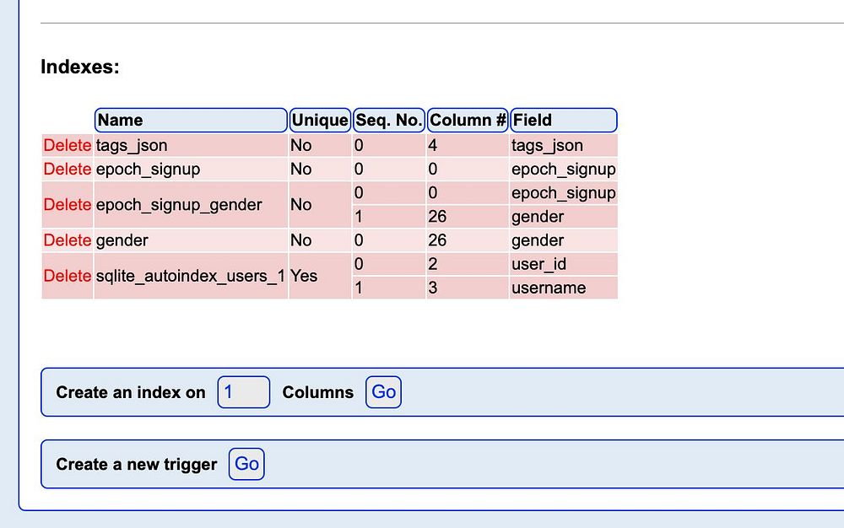This screenshot has height=528, width=844.
Task: Click the epoch_signup_gender name cell
Action: (x=179, y=205)
